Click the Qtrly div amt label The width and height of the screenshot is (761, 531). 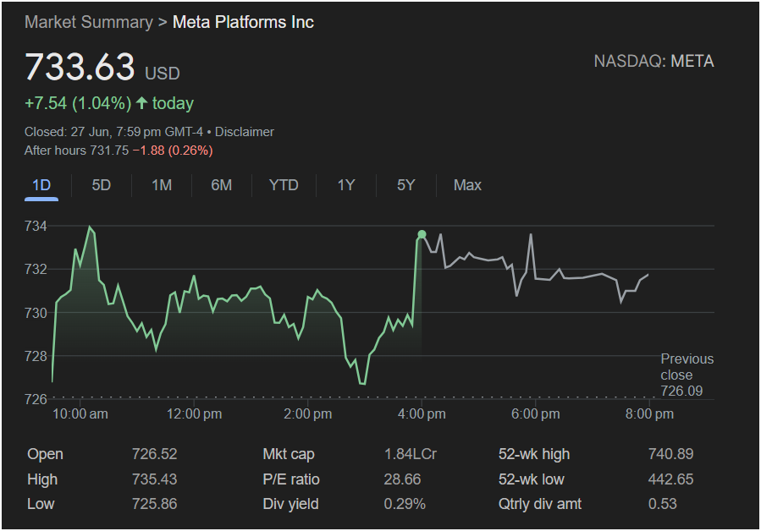coord(540,504)
